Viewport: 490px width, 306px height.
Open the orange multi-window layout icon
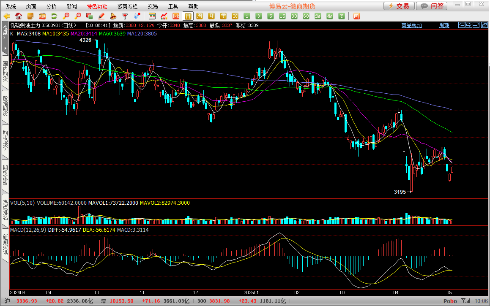[356, 16]
